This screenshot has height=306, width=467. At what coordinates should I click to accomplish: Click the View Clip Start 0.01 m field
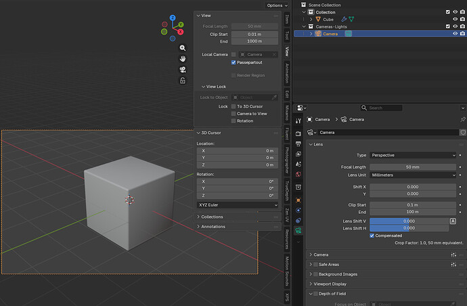coord(254,35)
